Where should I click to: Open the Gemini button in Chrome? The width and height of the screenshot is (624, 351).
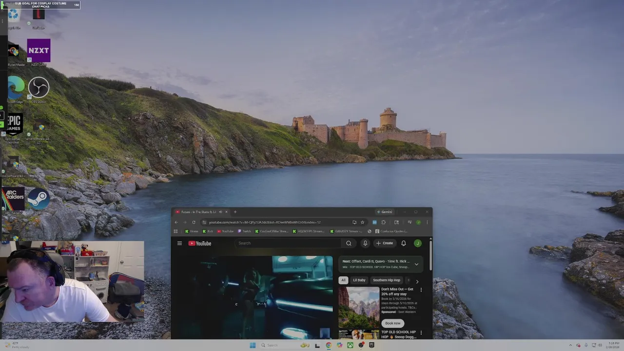pyautogui.click(x=385, y=212)
